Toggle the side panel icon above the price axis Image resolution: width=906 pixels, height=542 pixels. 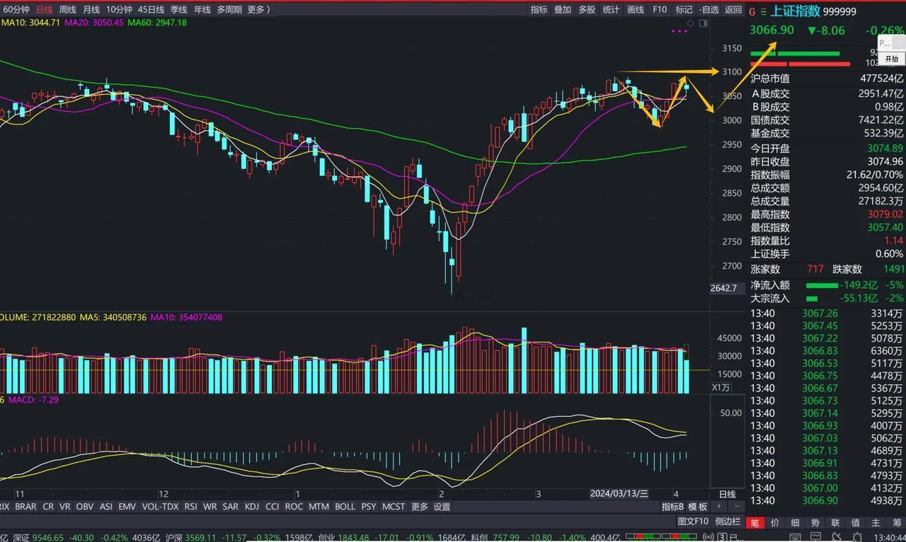coord(703,23)
